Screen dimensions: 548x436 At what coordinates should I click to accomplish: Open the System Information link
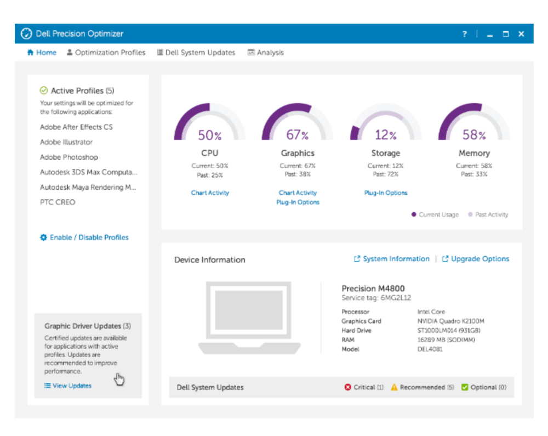tap(391, 259)
